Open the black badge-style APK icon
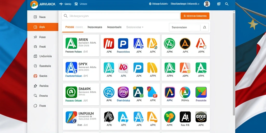266x133 pixels. (x=201, y=117)
